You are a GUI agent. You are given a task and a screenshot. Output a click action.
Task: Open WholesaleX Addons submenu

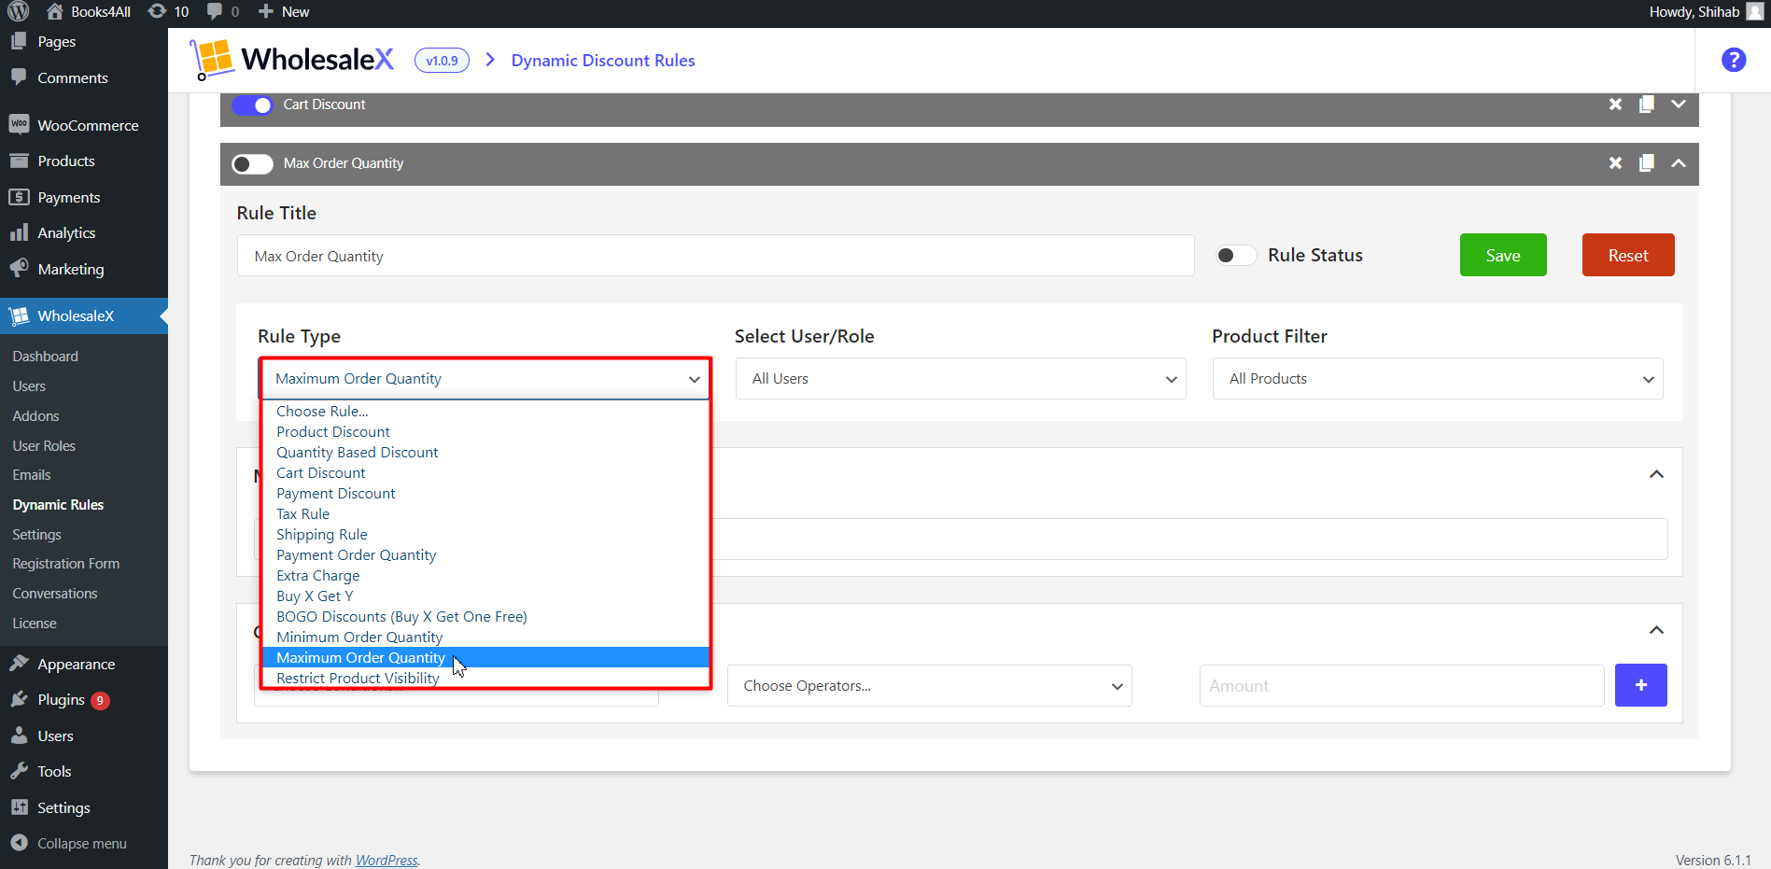(x=36, y=416)
